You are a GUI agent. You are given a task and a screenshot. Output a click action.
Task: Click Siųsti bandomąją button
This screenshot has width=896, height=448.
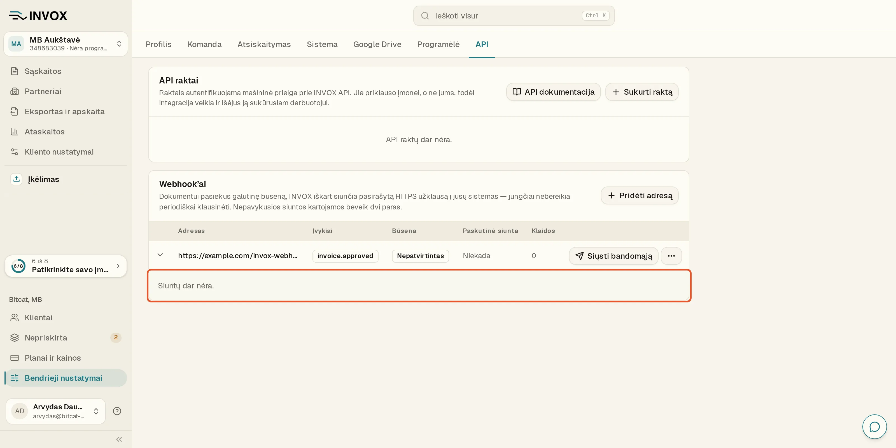pyautogui.click(x=613, y=256)
